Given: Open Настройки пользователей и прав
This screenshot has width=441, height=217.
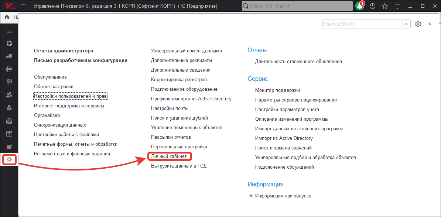Looking at the screenshot, I should tap(70, 96).
